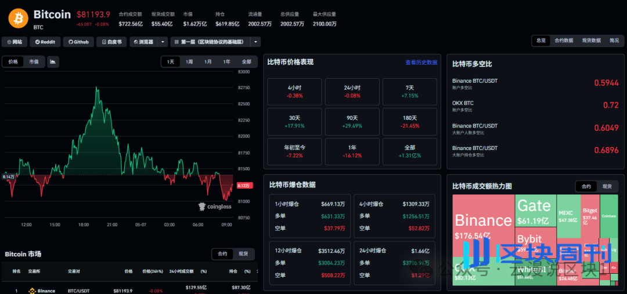The image size is (627, 294).
Task: Set chart range to 1天
Action: pos(171,62)
